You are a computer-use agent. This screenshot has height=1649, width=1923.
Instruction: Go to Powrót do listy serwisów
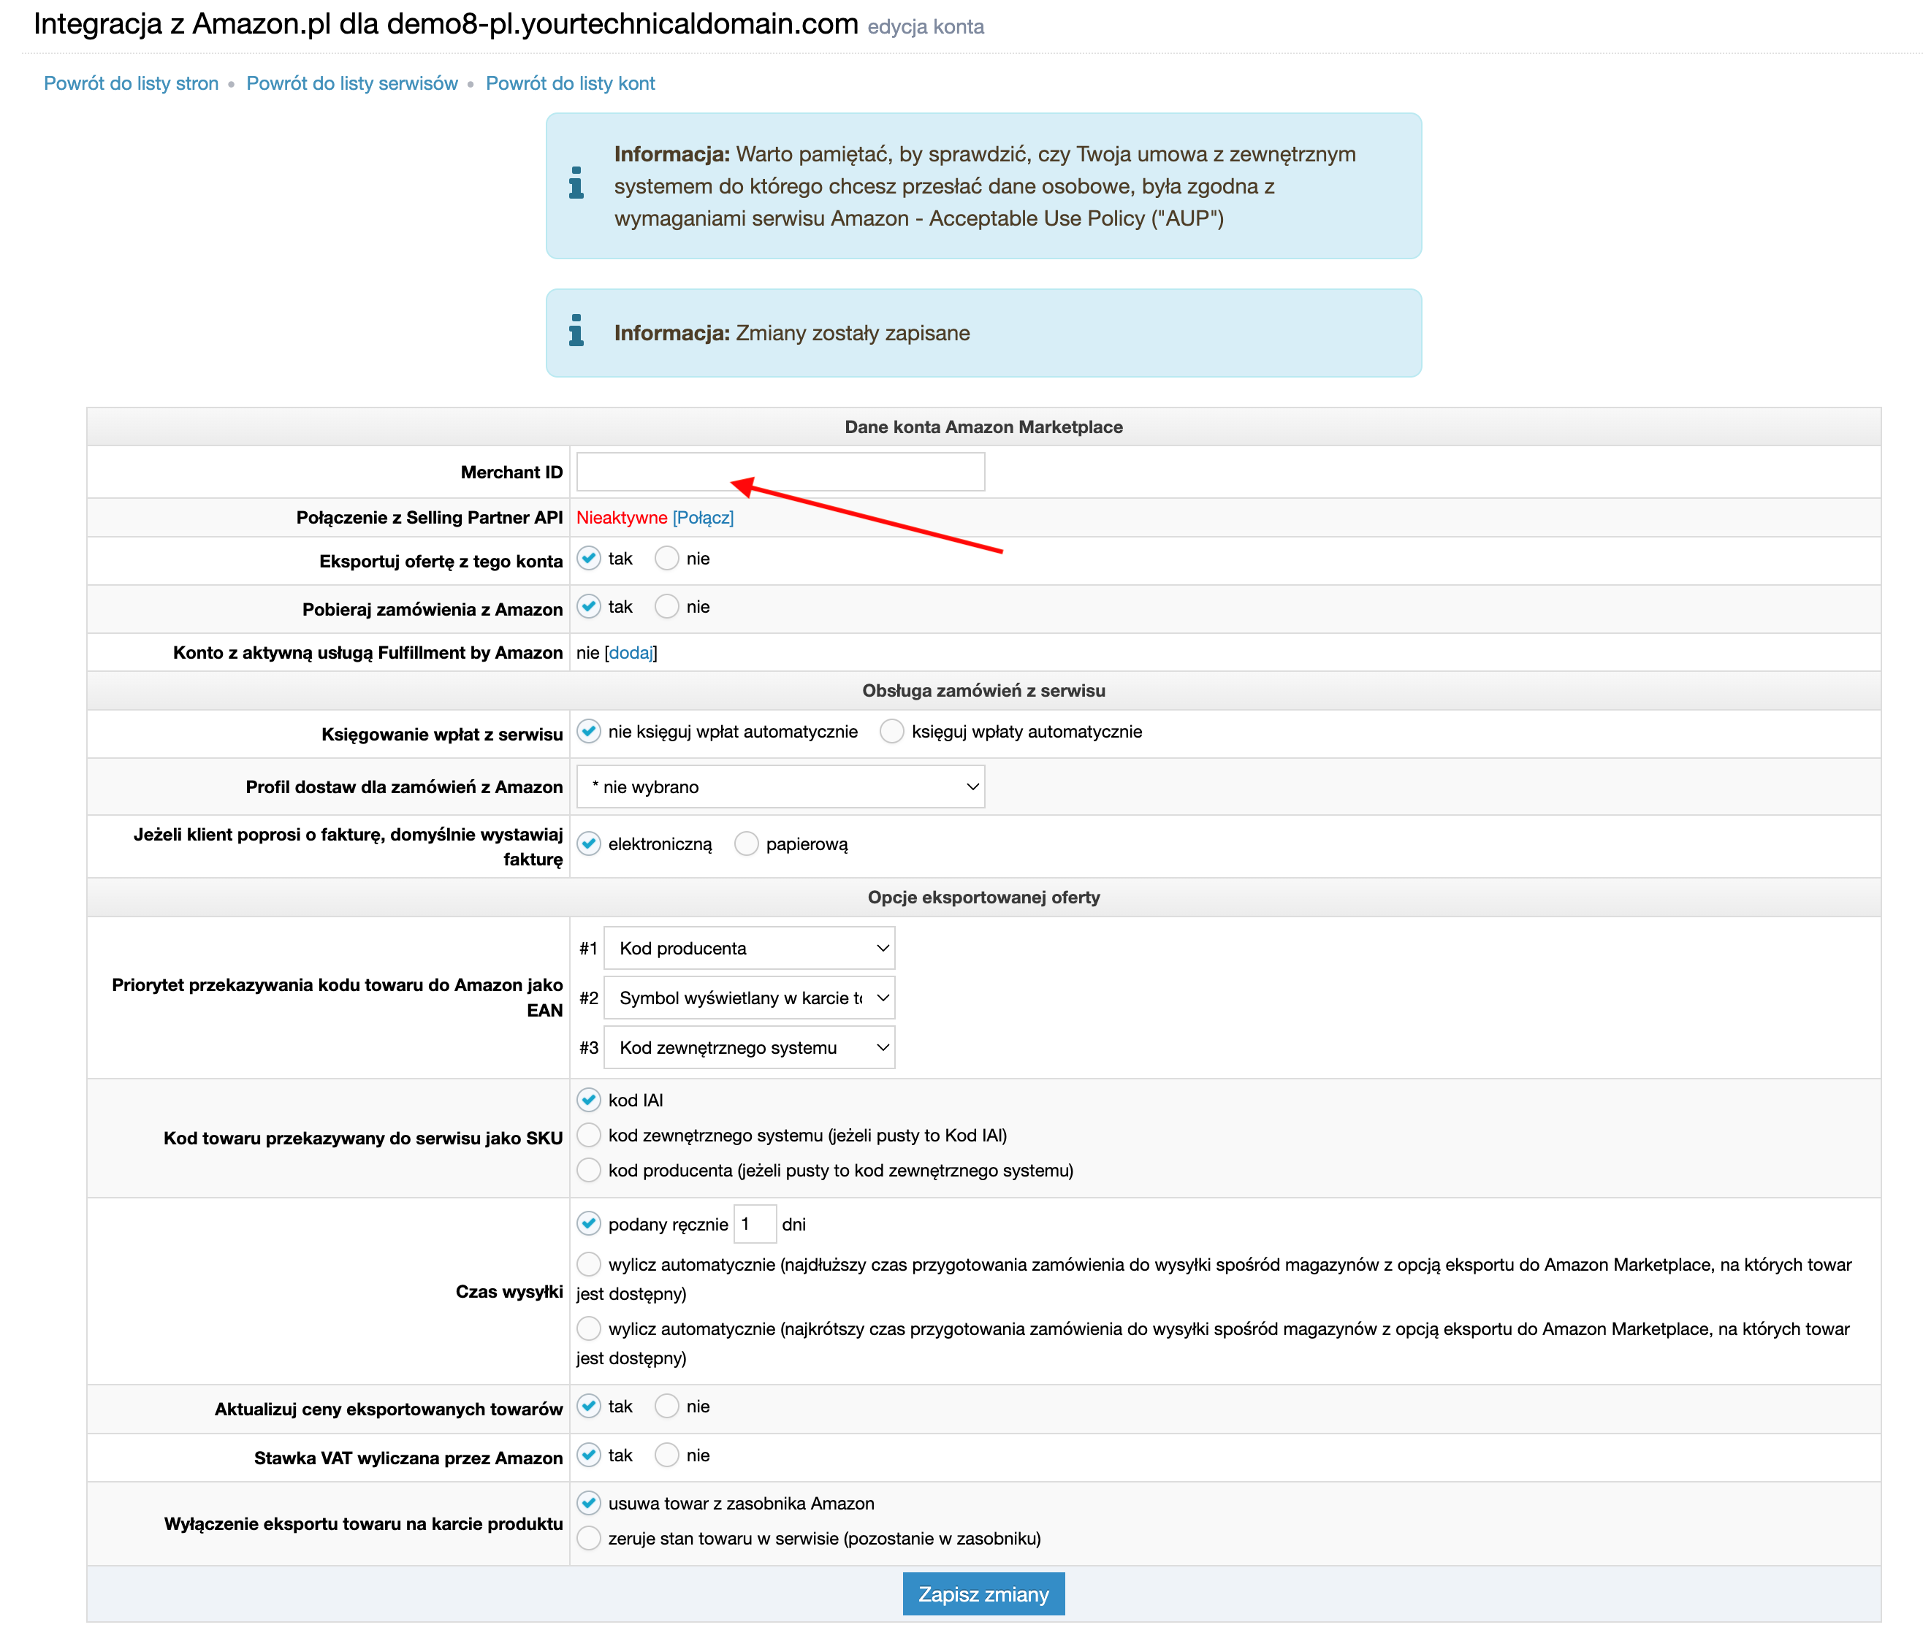click(x=351, y=83)
